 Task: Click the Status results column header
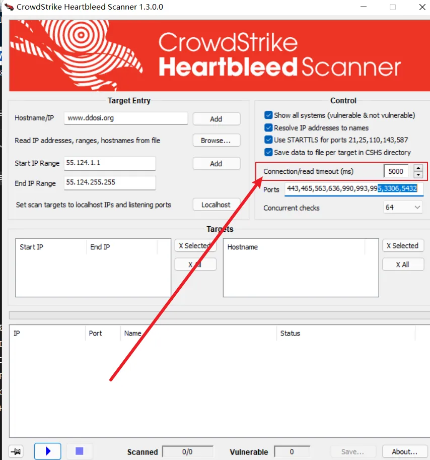(346, 333)
